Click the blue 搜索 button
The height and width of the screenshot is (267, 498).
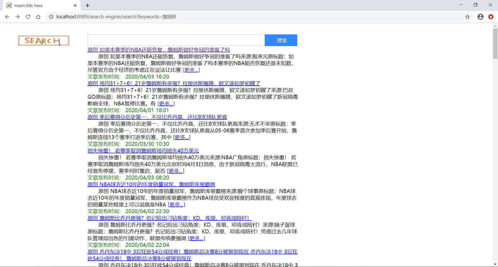(x=281, y=40)
